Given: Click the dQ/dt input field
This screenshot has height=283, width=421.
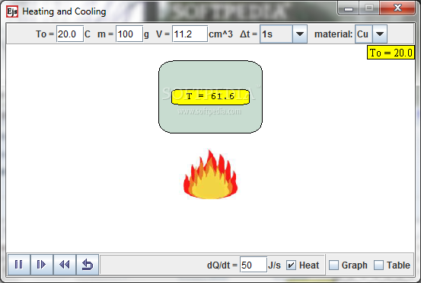Looking at the screenshot, I should (254, 265).
